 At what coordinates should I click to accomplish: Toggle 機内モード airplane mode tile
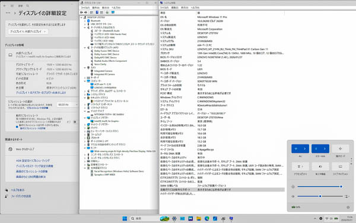click(x=340, y=149)
